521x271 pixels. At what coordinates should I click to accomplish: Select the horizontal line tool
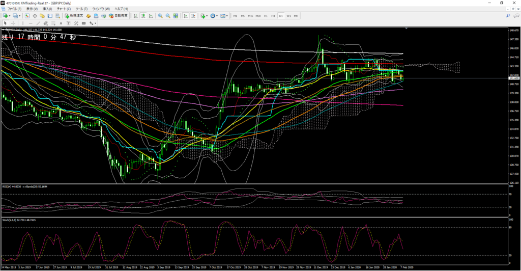pos(31,23)
